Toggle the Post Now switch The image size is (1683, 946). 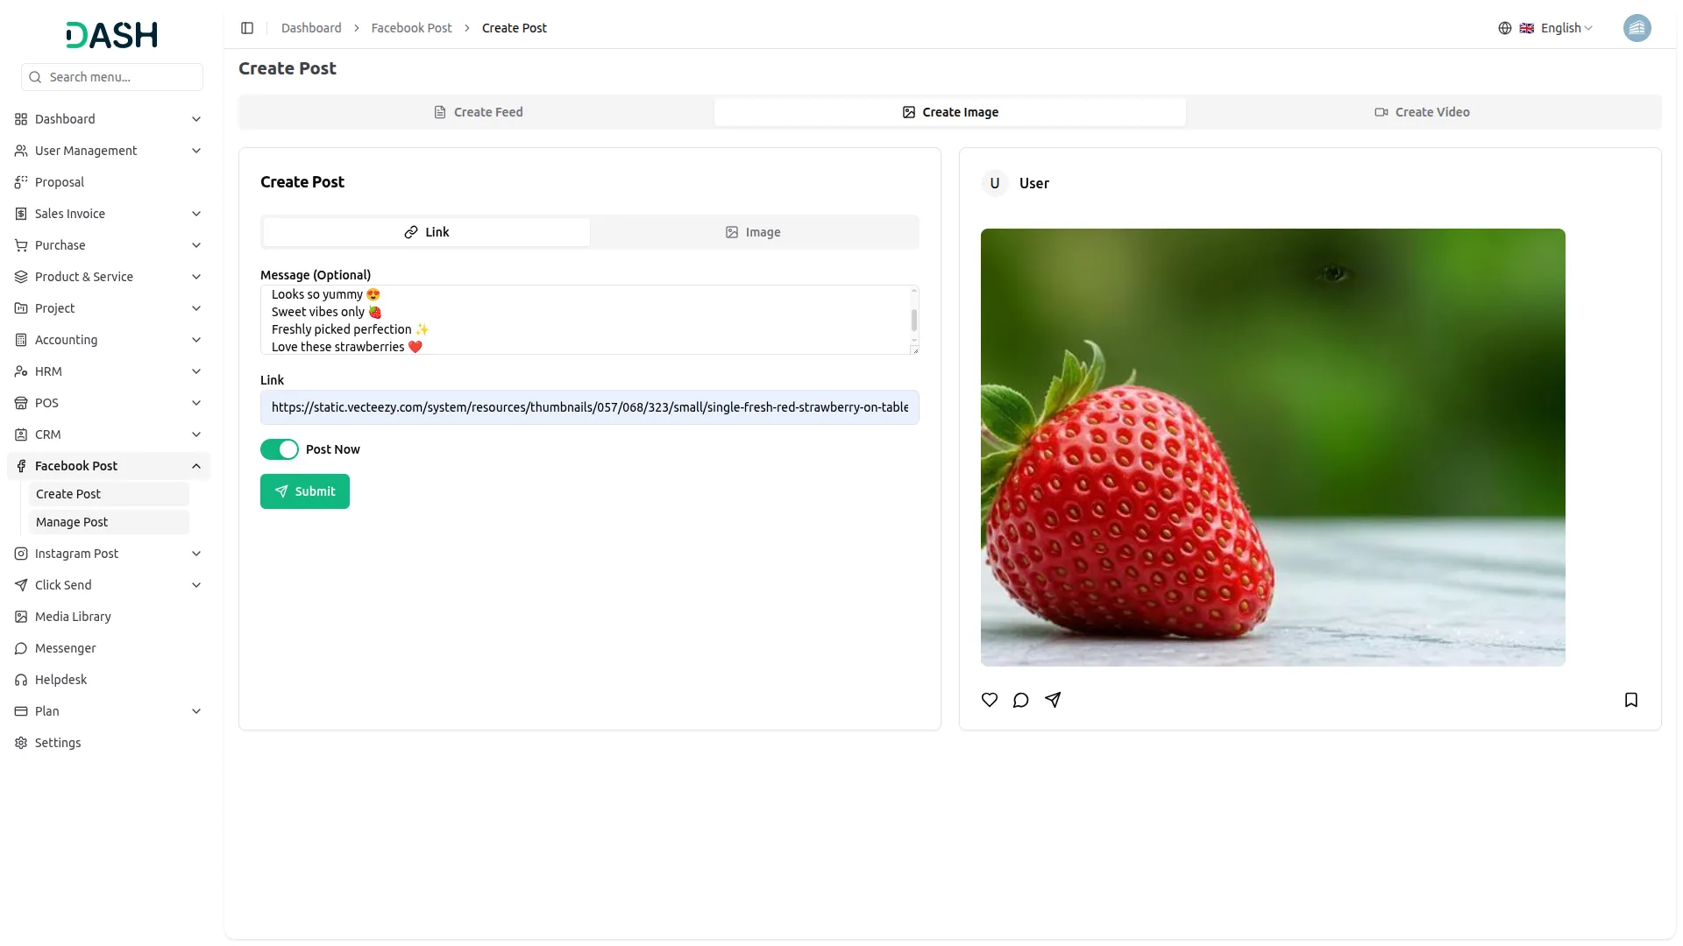(280, 449)
